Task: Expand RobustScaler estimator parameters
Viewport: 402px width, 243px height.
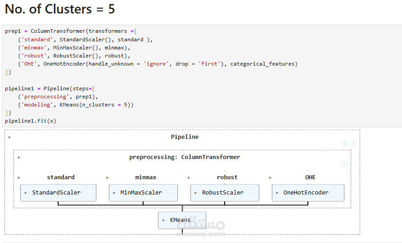Action: [x=196, y=193]
